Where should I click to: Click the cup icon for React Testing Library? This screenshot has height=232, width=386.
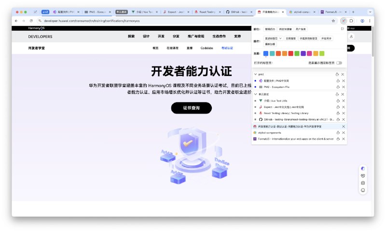click(338, 113)
